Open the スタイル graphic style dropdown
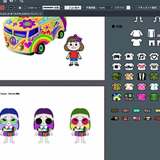The height and width of the screenshot is (160, 160). coord(132,8)
